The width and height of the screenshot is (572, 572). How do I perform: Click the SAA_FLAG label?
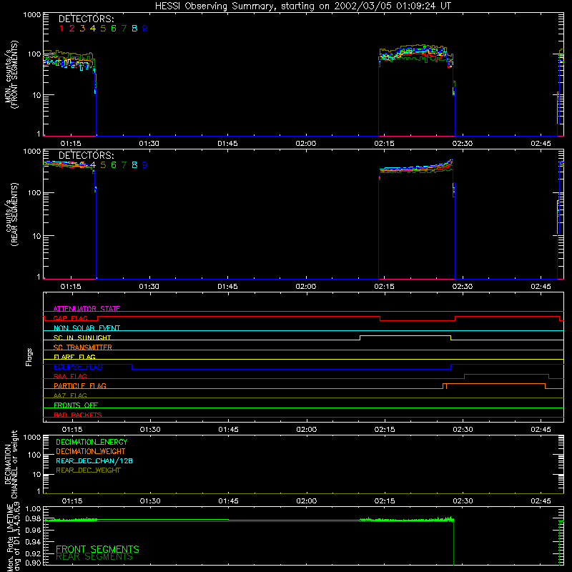70,376
